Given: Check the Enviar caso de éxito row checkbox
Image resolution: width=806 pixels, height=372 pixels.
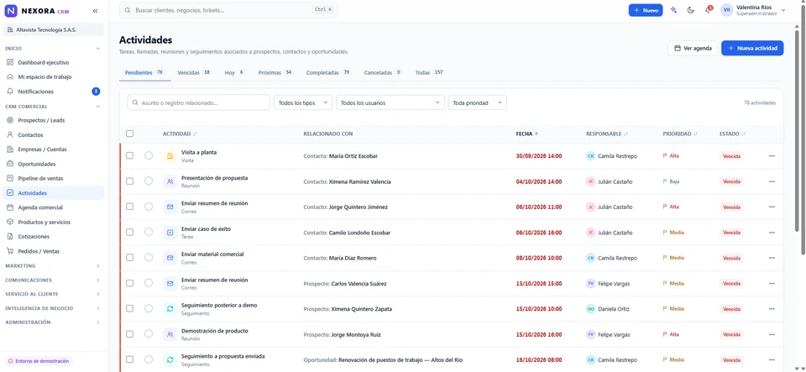Looking at the screenshot, I should point(129,233).
